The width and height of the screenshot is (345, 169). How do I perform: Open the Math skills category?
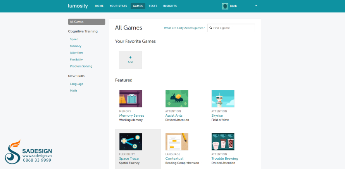tap(74, 91)
